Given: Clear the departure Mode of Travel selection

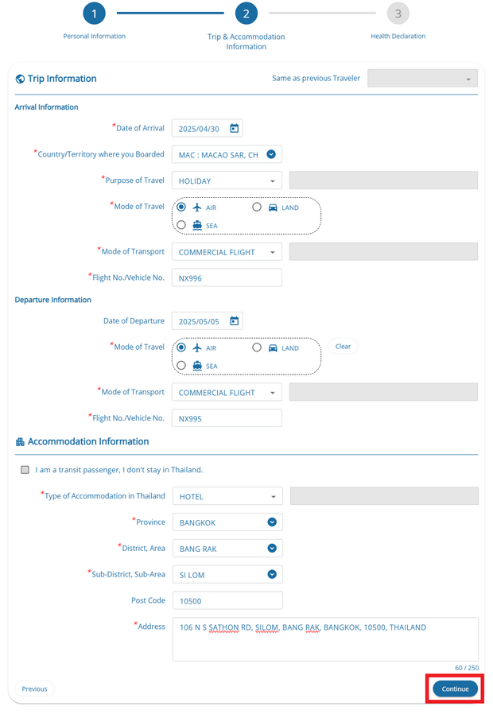Looking at the screenshot, I should (x=343, y=347).
